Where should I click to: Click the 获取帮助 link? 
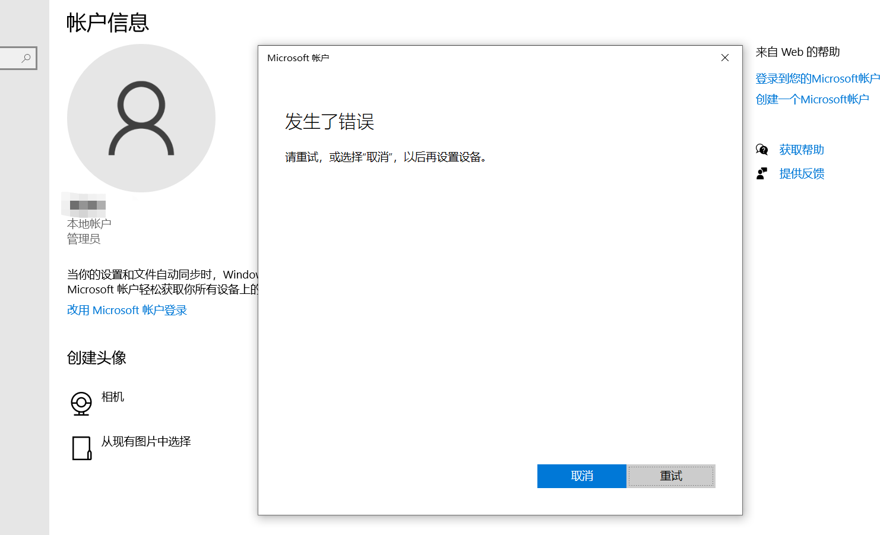pos(802,150)
